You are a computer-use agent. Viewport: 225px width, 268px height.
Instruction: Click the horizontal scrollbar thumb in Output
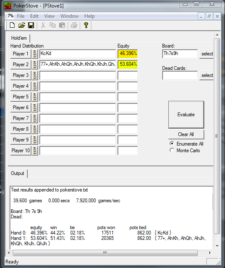105,253
